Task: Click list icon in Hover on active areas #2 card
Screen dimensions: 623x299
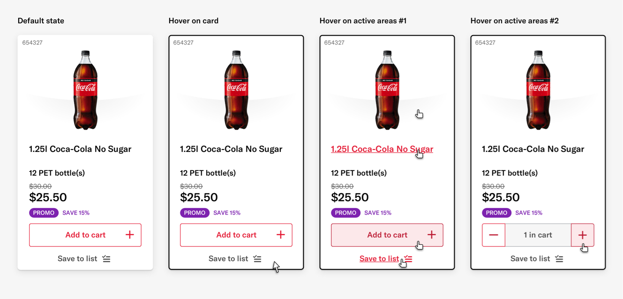Action: coord(559,259)
